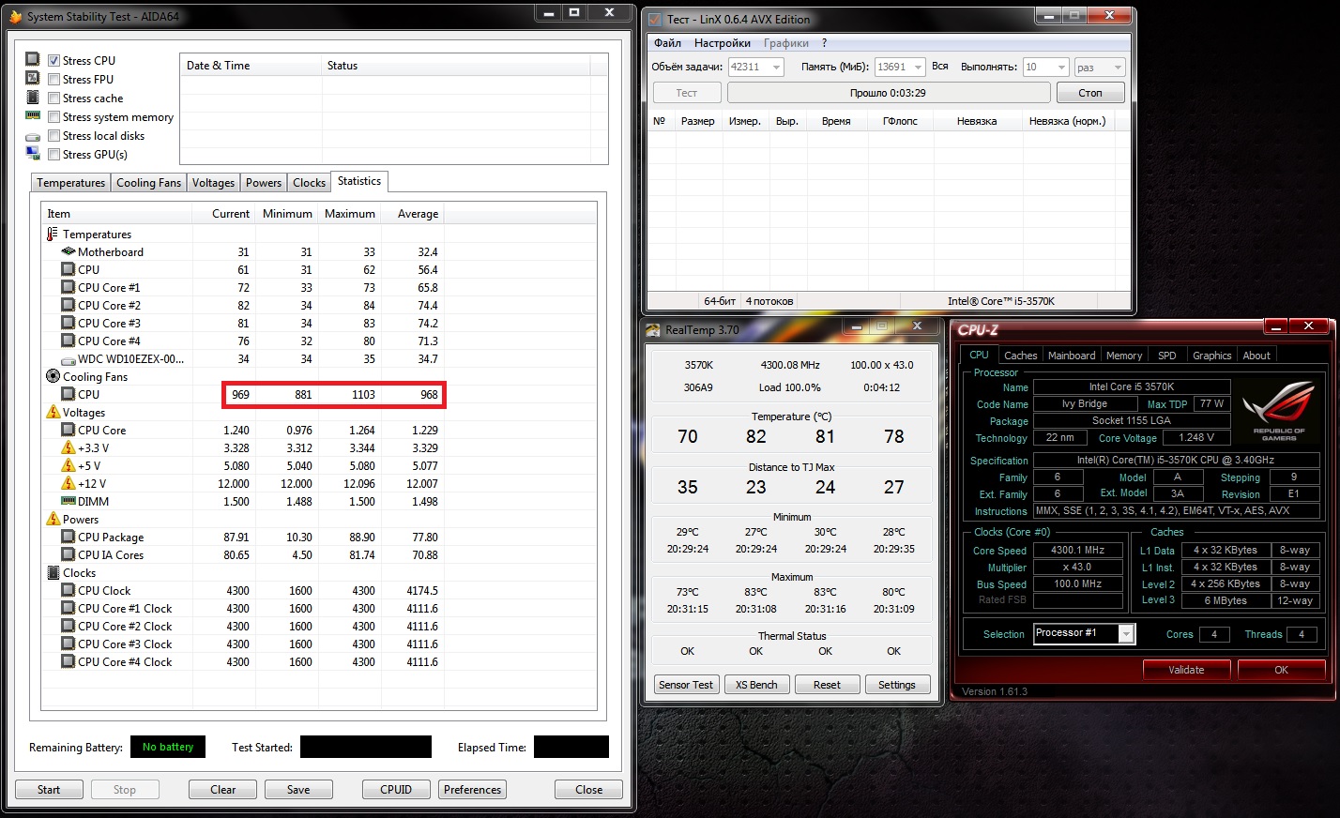Click the CPU Package chip icon
The height and width of the screenshot is (818, 1340).
[69, 537]
